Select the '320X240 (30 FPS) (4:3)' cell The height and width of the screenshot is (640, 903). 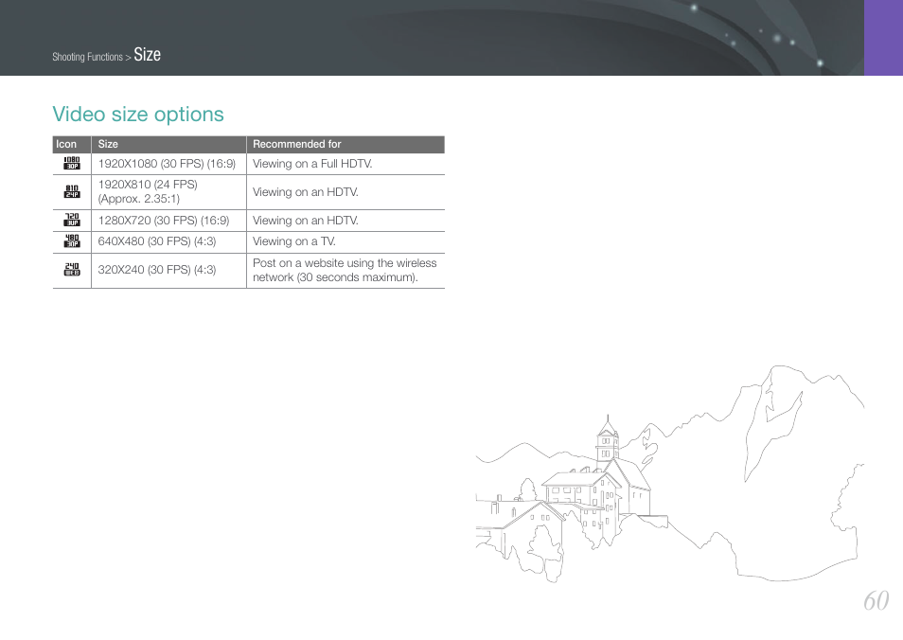point(168,270)
